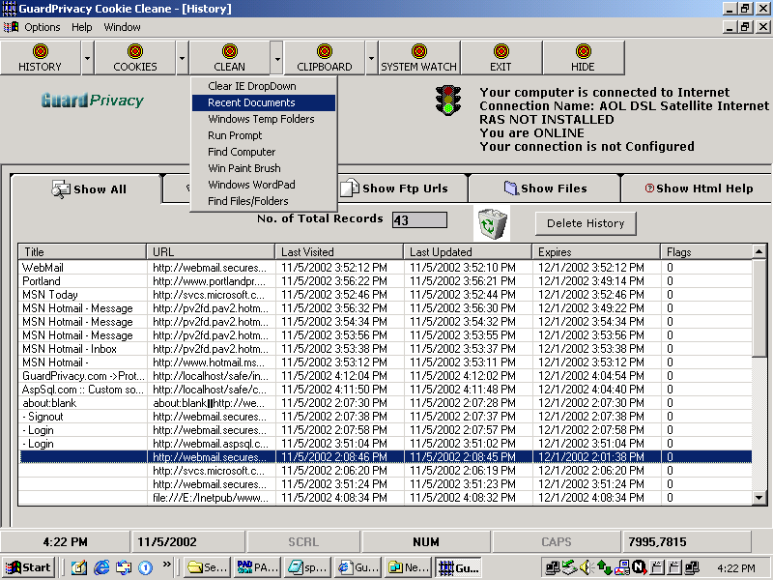Choose Find Computer menu entry
The height and width of the screenshot is (580, 773).
pos(264,152)
